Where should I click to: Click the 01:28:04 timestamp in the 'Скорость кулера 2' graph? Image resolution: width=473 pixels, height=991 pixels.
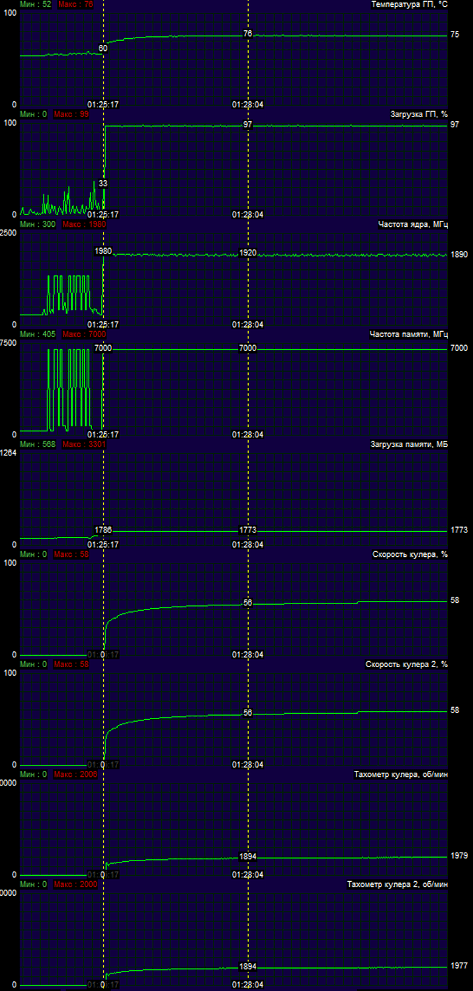point(248,765)
